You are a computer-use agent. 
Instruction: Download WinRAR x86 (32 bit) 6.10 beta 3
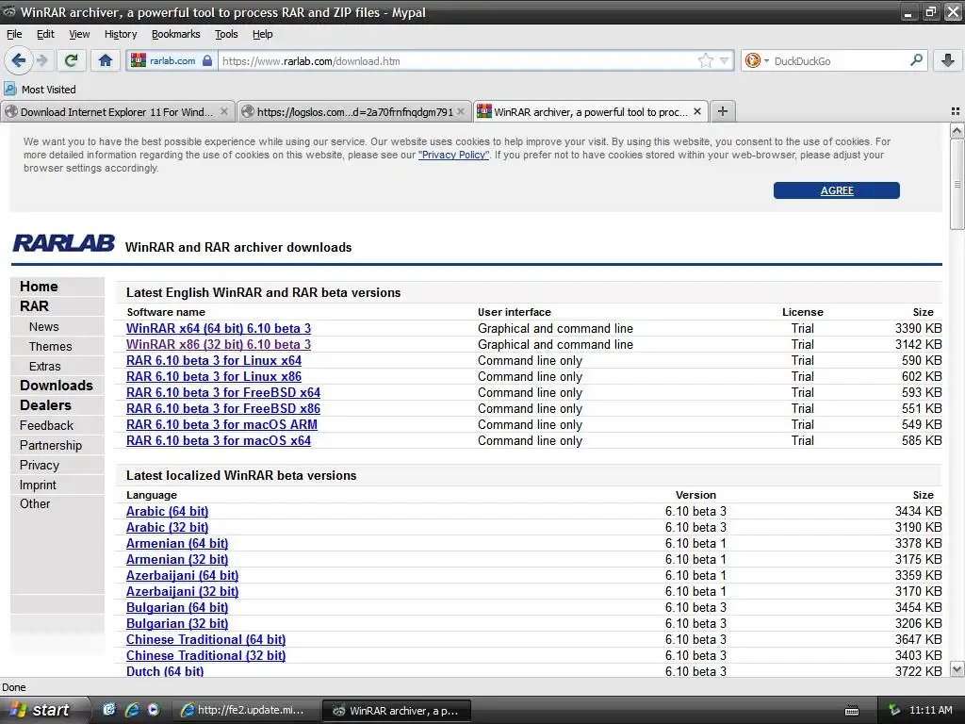click(x=219, y=344)
